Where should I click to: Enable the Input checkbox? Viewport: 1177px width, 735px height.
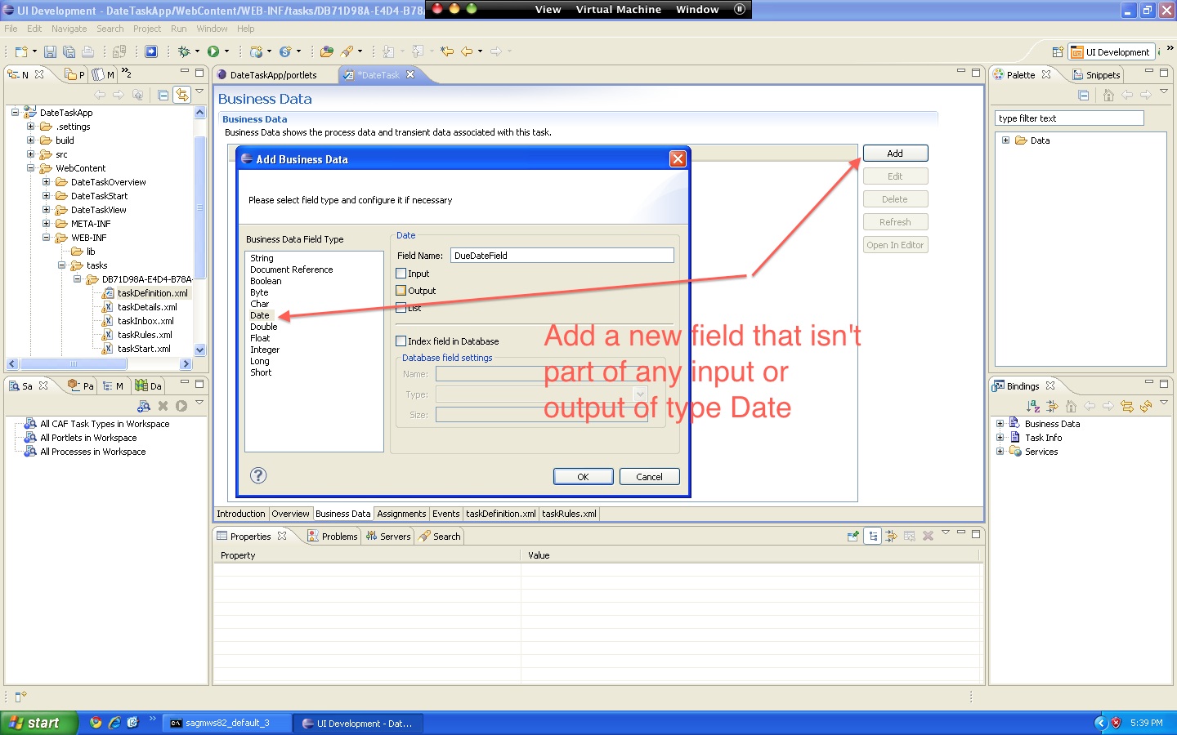click(401, 274)
